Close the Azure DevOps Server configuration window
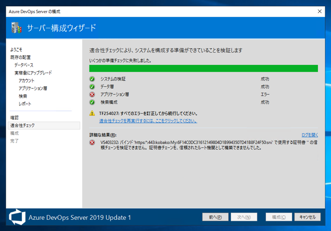Screen dimensions: 331x231 coord(320,11)
